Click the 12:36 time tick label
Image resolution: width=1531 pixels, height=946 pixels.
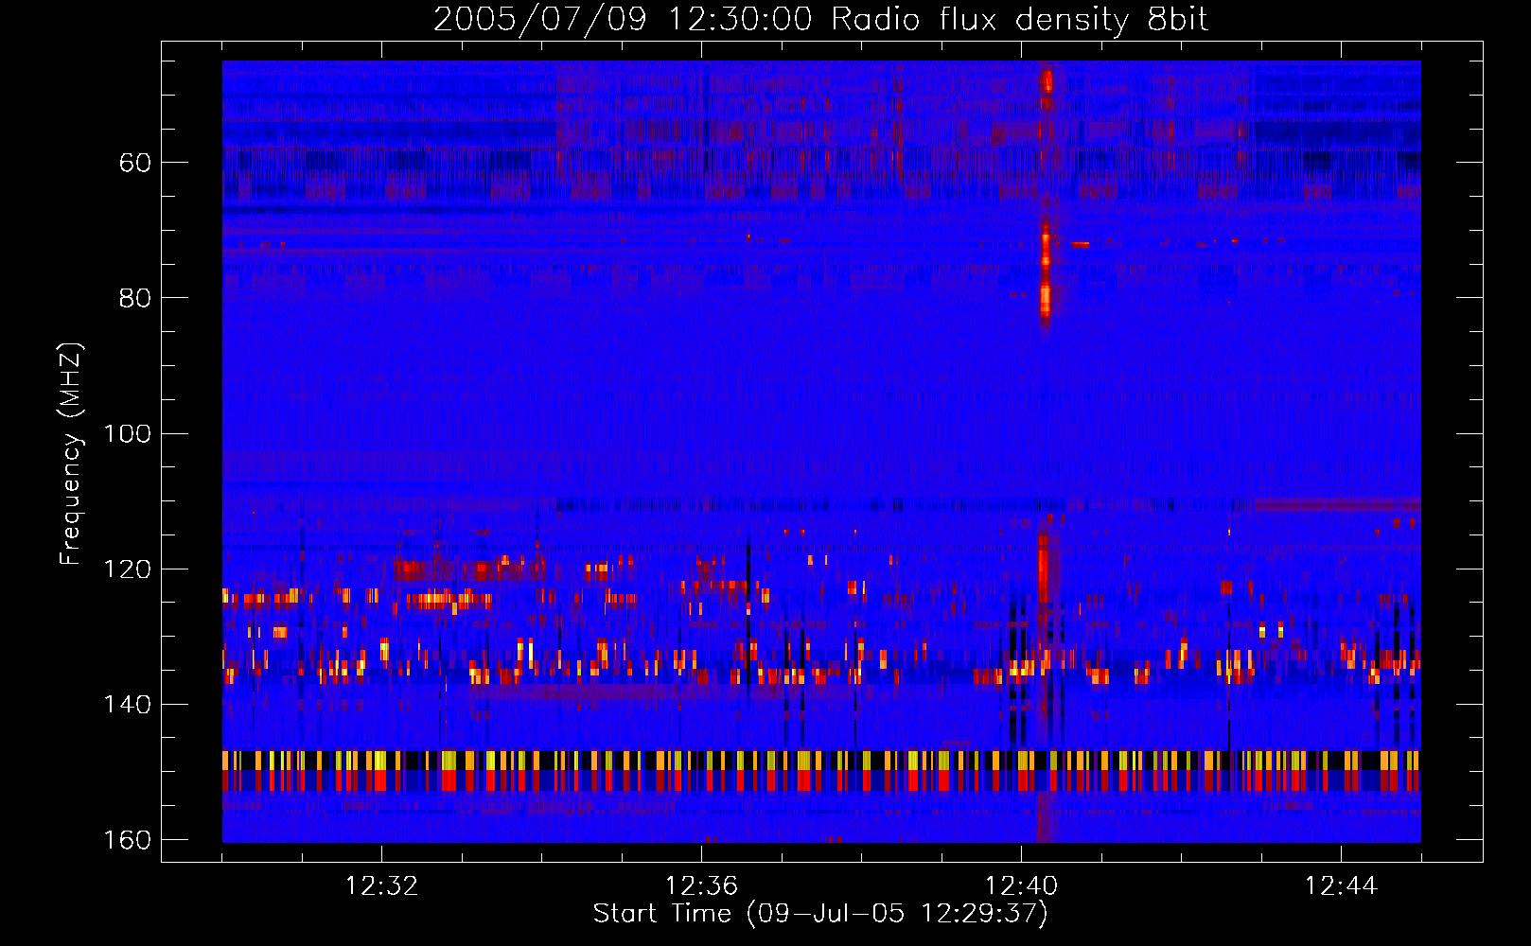click(701, 886)
